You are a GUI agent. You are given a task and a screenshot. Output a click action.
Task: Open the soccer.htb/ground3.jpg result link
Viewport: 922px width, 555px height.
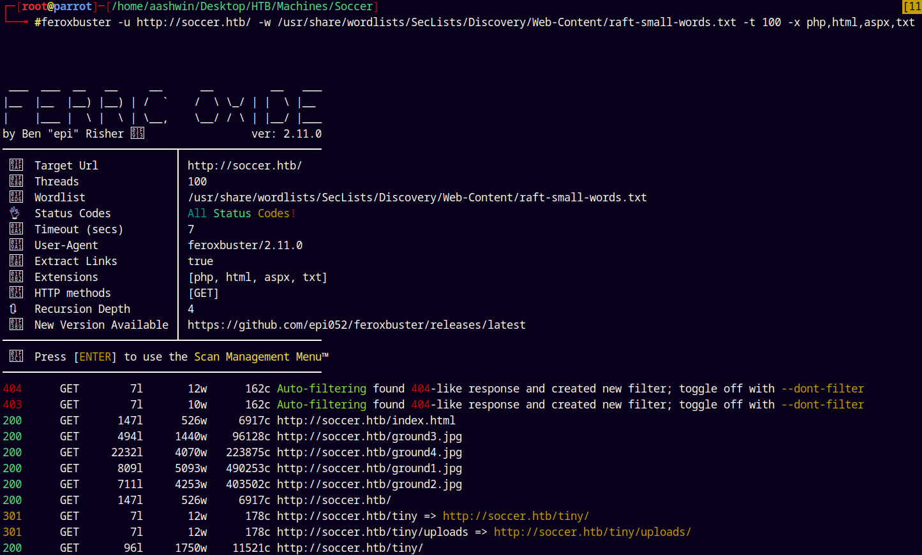369,436
